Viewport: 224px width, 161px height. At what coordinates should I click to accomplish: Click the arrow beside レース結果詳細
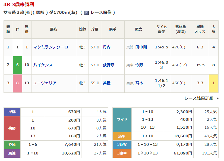pyautogui.click(x=217, y=98)
